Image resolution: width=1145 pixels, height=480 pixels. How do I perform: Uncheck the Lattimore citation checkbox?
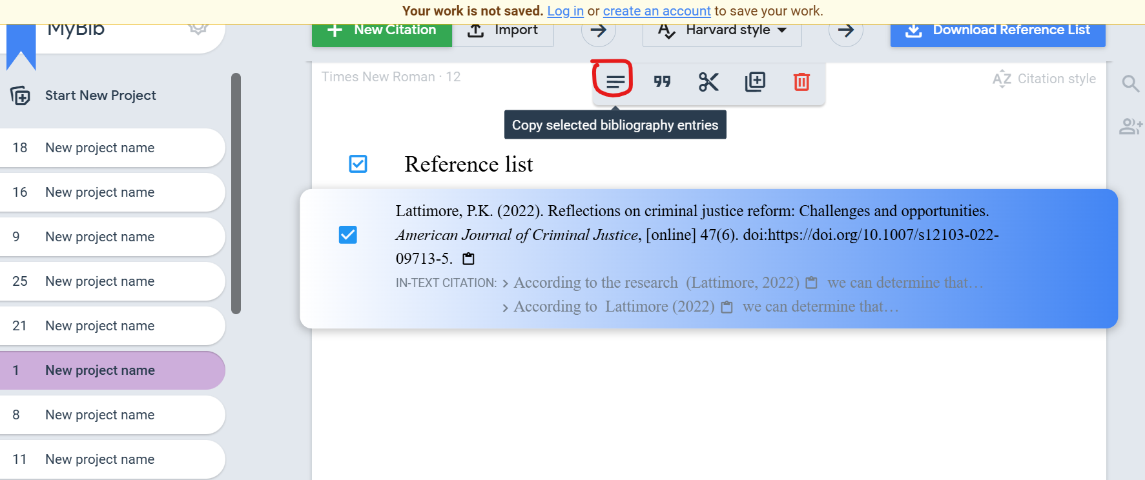tap(348, 235)
